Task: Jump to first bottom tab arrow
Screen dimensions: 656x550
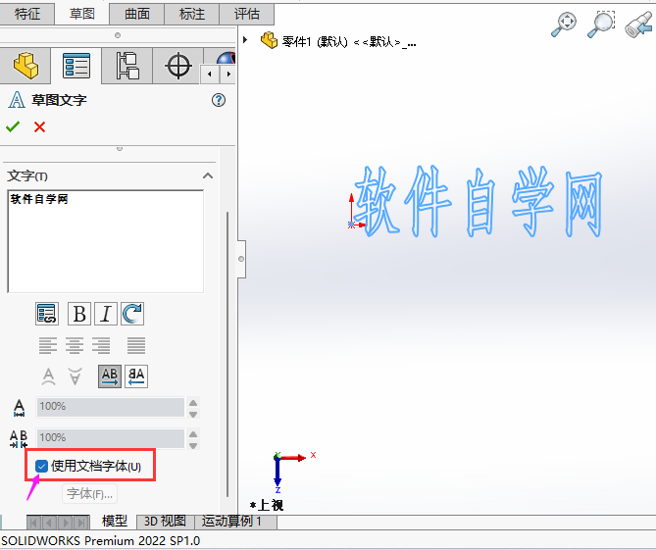Action: point(34,523)
